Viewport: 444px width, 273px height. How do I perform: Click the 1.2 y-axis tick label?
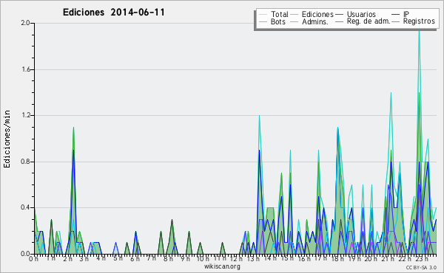(x=25, y=115)
